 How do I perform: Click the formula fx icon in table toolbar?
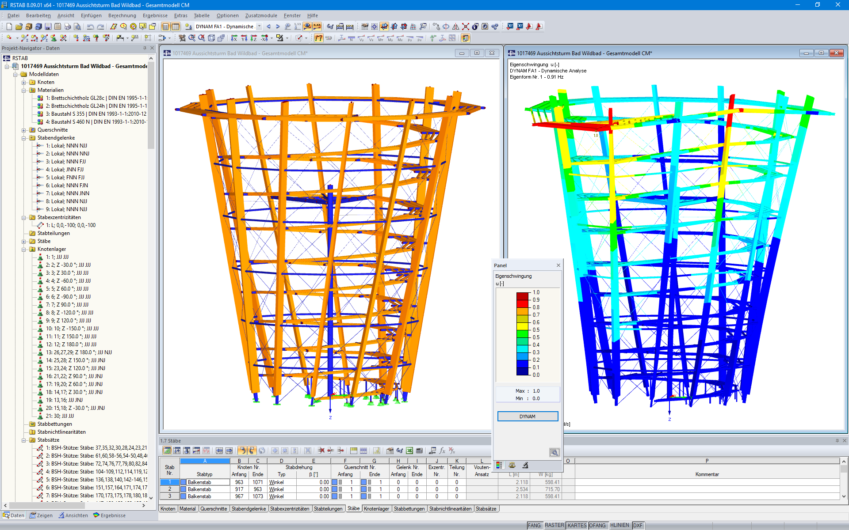click(442, 450)
